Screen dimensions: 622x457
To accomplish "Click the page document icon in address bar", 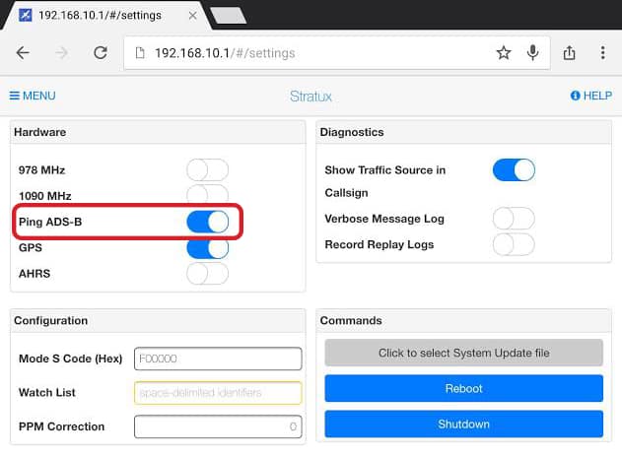I will tap(140, 53).
